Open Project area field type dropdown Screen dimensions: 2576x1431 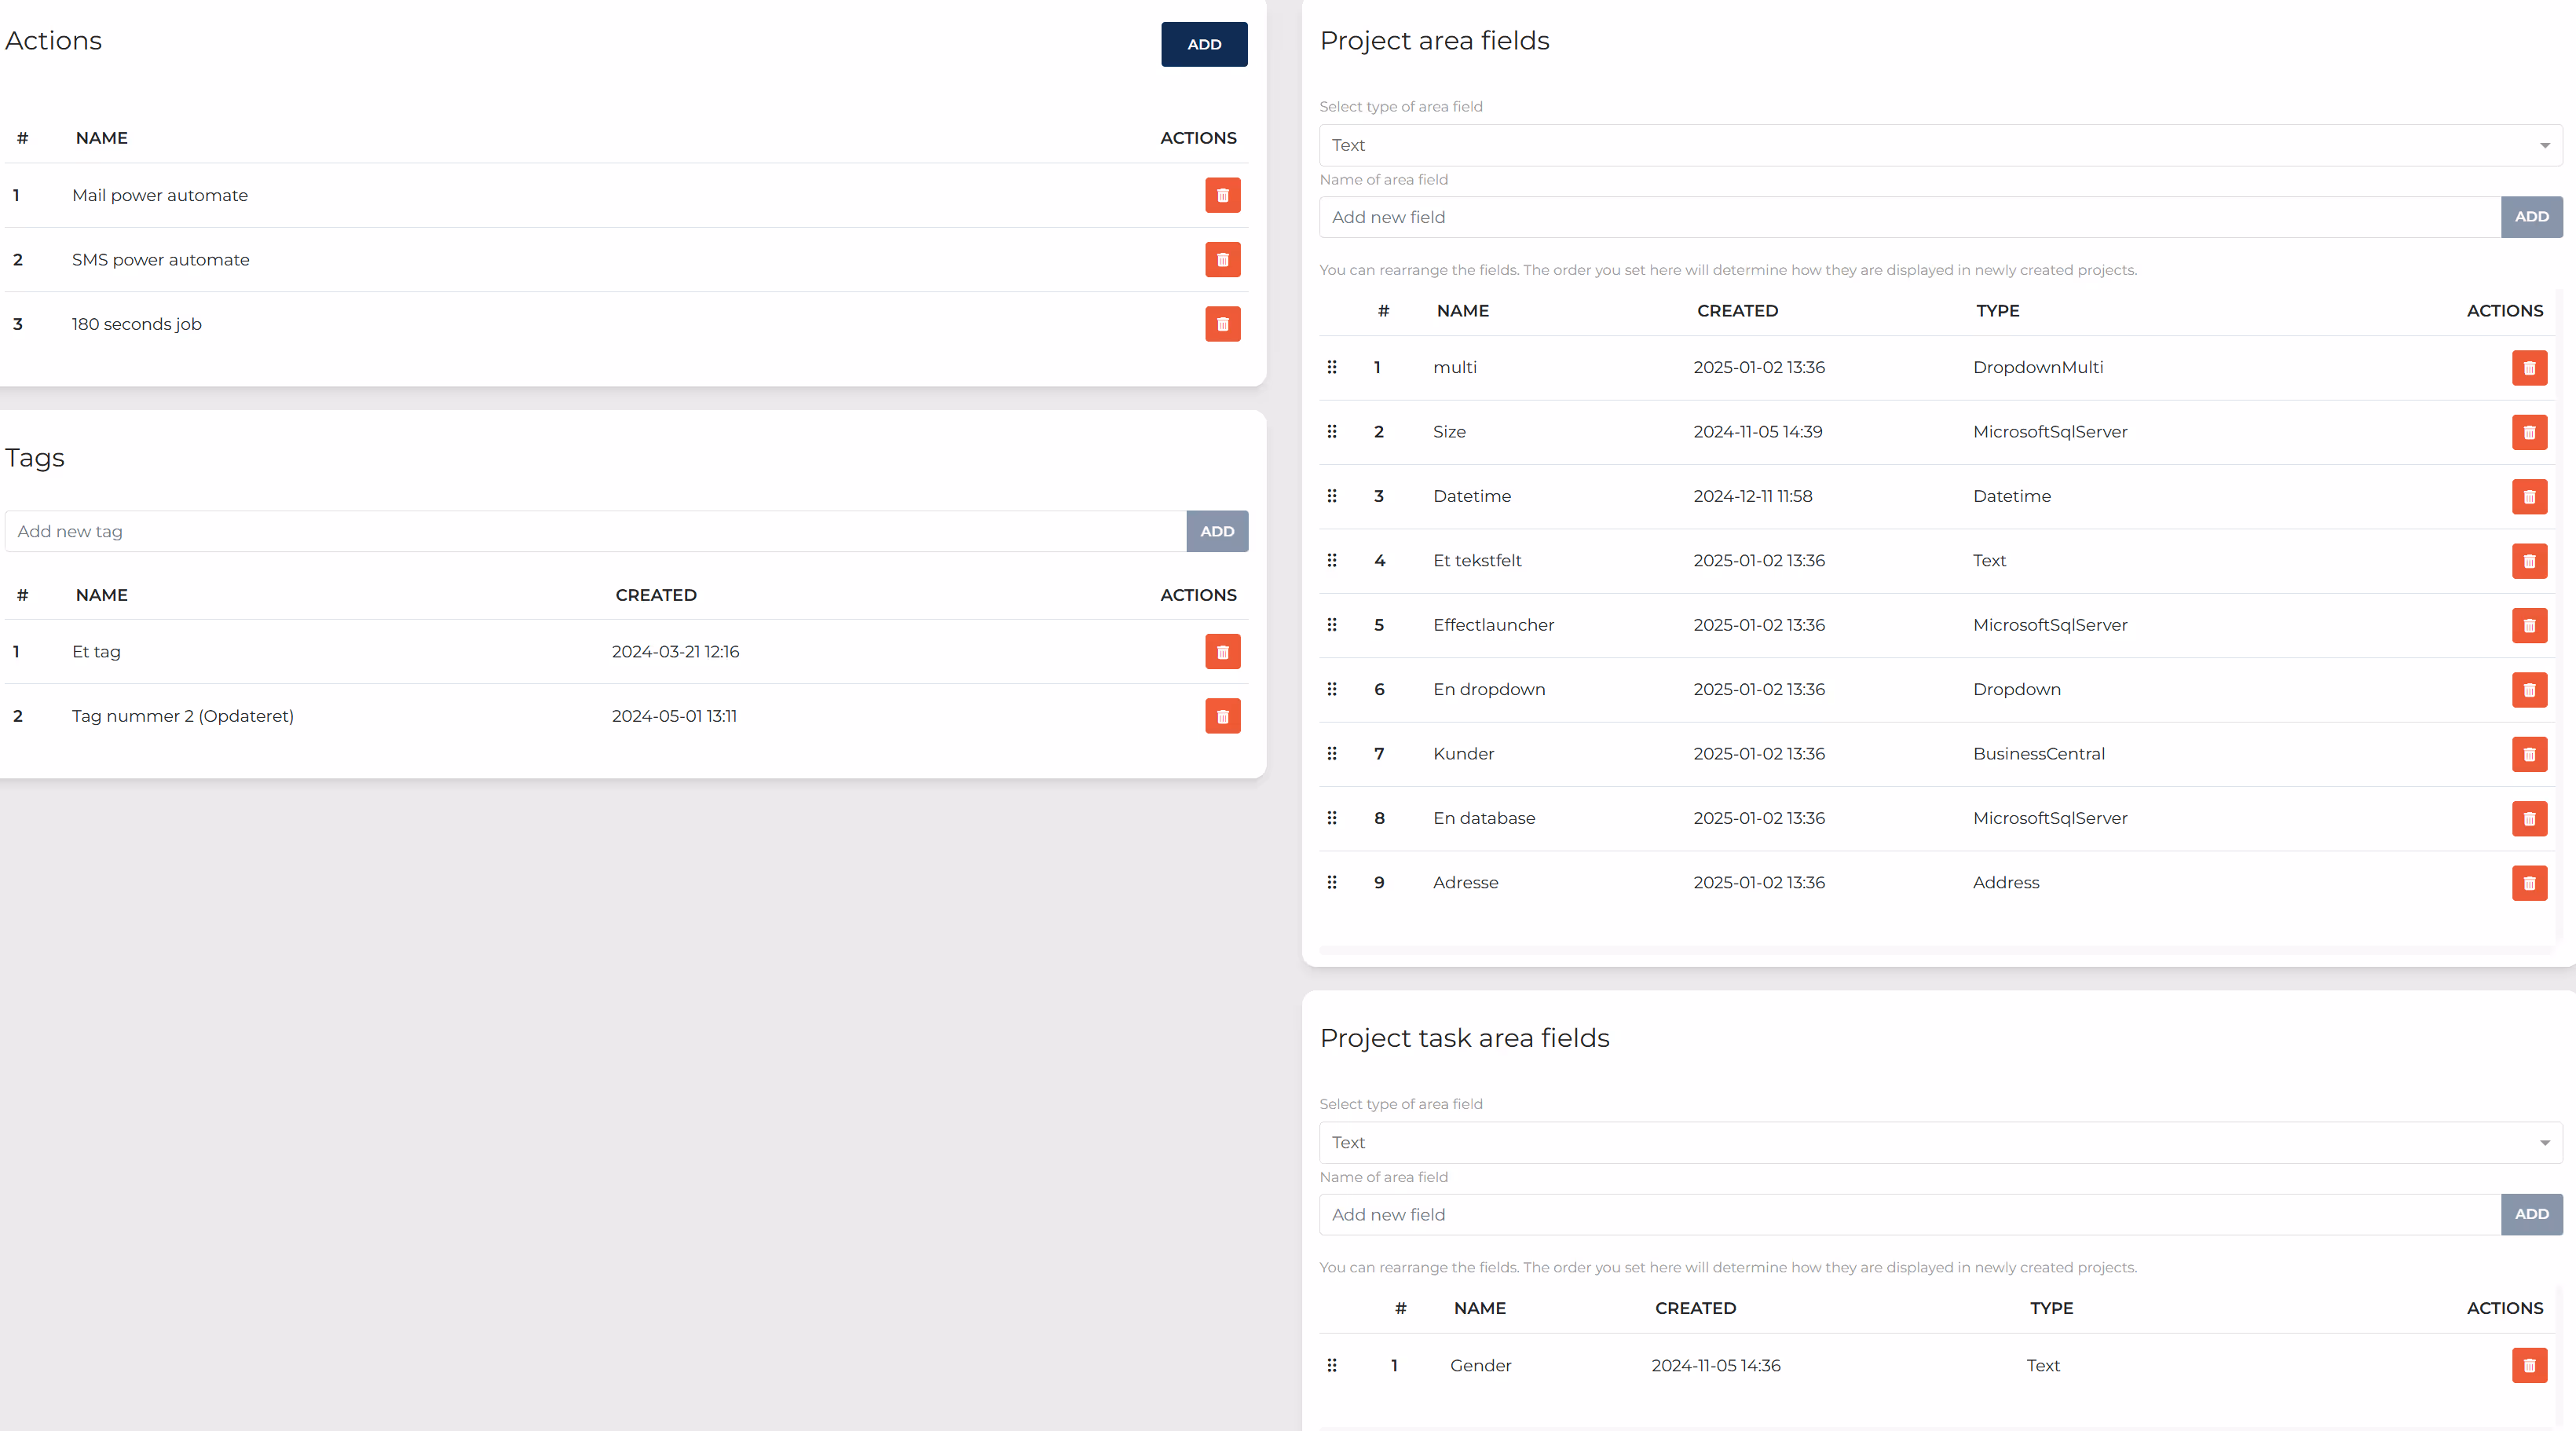click(1939, 146)
